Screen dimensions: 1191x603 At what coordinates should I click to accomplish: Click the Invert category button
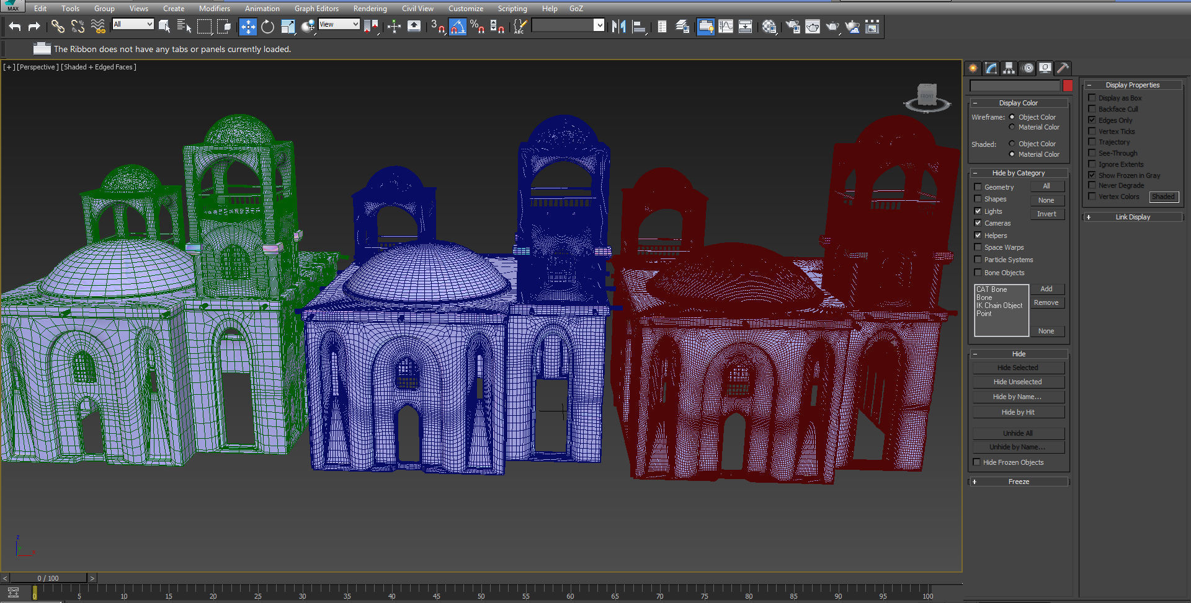pos(1047,214)
